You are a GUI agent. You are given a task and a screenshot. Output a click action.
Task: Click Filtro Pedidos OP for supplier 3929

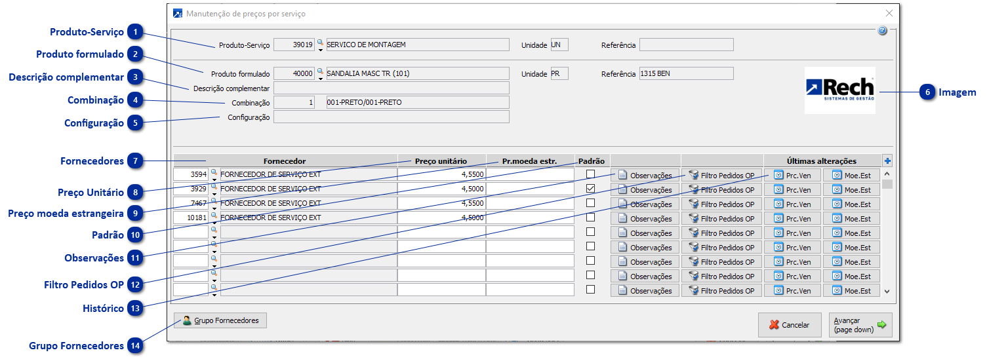[721, 190]
